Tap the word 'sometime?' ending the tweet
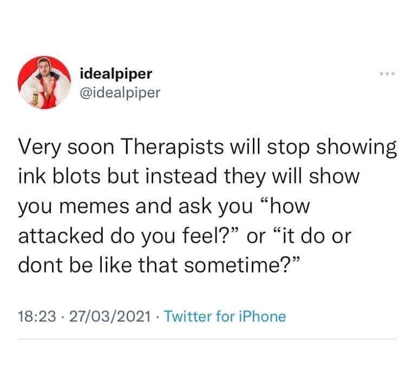406x379 pixels. [x=243, y=265]
